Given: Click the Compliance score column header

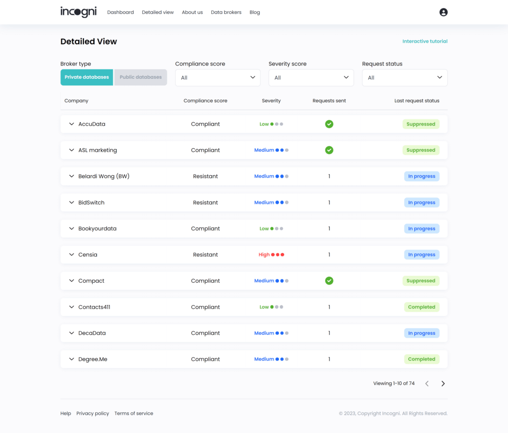Looking at the screenshot, I should (205, 101).
